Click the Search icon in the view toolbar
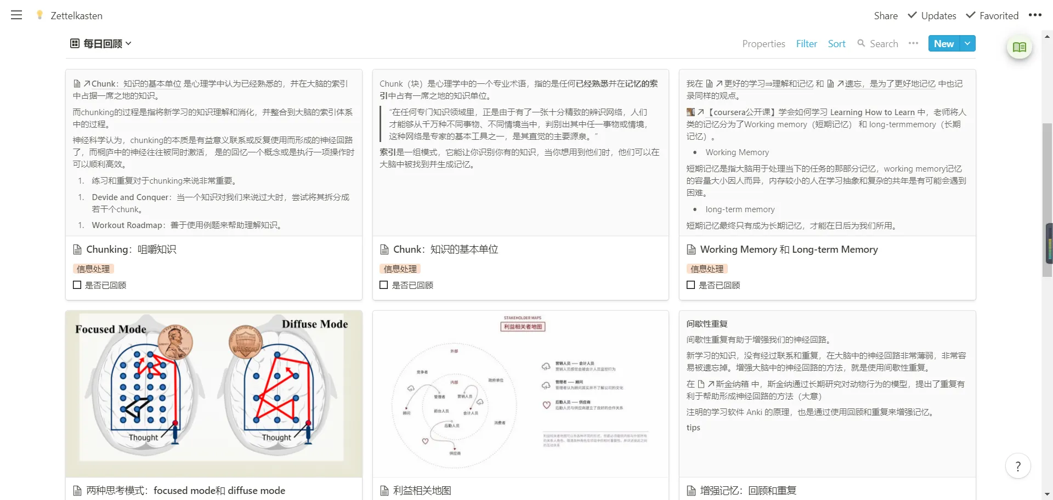1053x500 pixels. [x=860, y=43]
